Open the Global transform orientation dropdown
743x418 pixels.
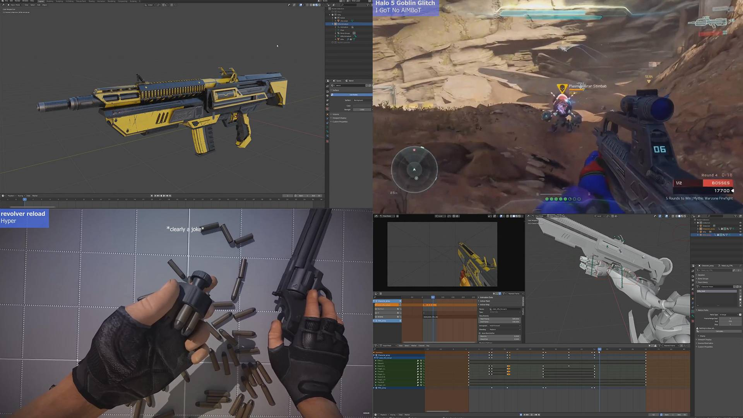(150, 5)
